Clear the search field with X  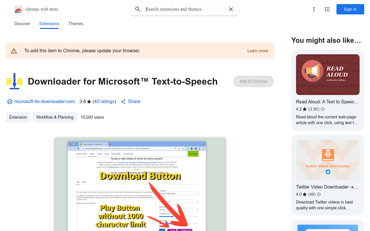[231, 9]
